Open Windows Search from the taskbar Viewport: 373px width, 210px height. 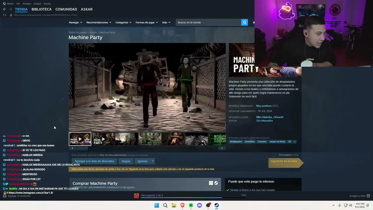(165, 205)
